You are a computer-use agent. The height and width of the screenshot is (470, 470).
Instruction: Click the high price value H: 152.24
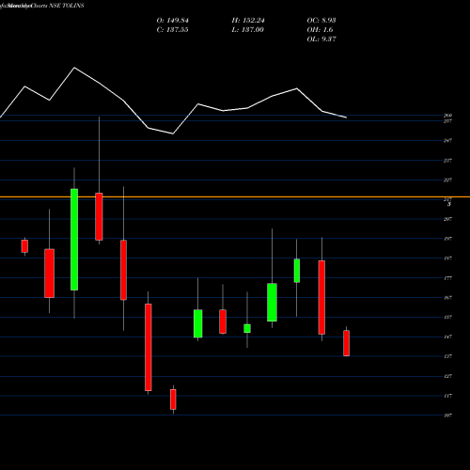pos(248,21)
